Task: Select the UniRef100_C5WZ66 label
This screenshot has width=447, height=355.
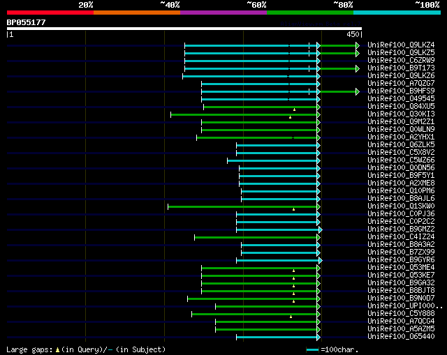Action: point(401,160)
